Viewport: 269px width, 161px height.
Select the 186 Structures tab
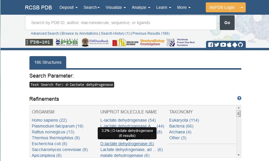pyautogui.click(x=48, y=62)
